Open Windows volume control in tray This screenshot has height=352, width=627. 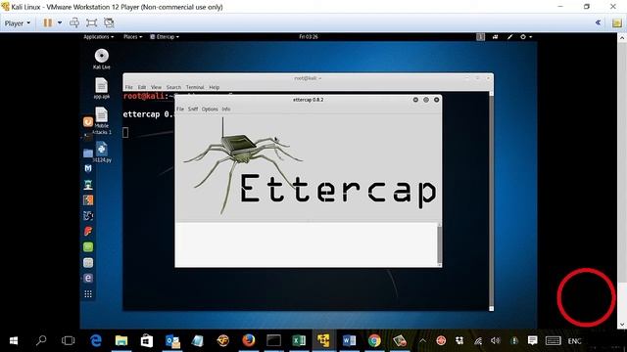click(x=495, y=341)
